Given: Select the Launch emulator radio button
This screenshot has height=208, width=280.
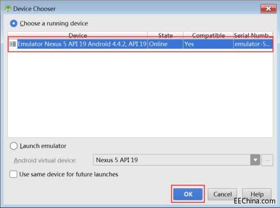Looking at the screenshot, I should (x=14, y=146).
